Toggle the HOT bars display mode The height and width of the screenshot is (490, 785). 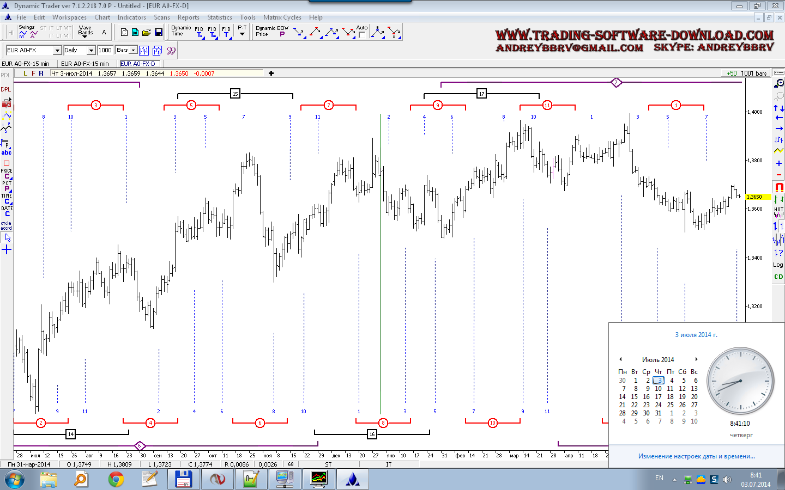[x=778, y=210]
